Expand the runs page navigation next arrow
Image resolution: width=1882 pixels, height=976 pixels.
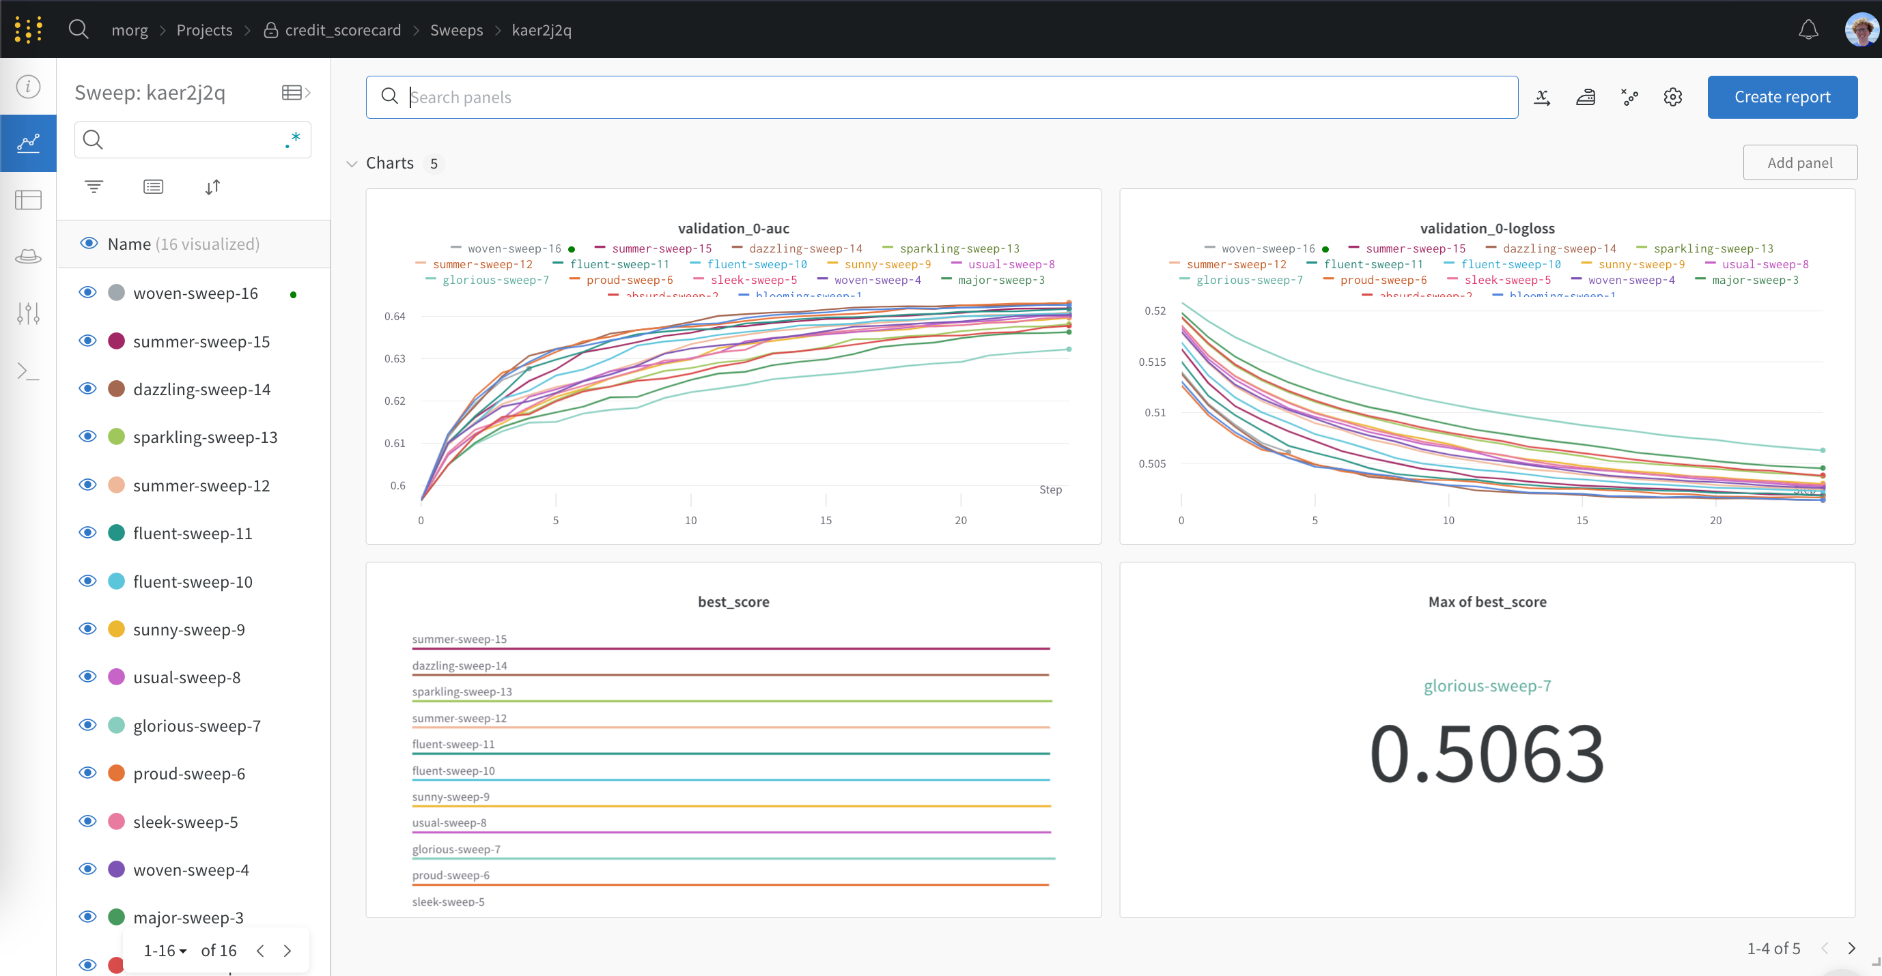pos(286,950)
